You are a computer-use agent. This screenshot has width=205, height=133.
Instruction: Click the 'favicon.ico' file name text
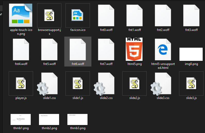click(78, 30)
